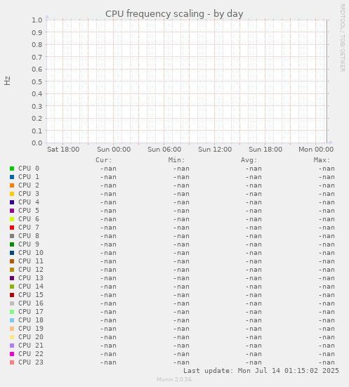
Task: Click the lavender CPU 21 color swatch
Action: 12,346
